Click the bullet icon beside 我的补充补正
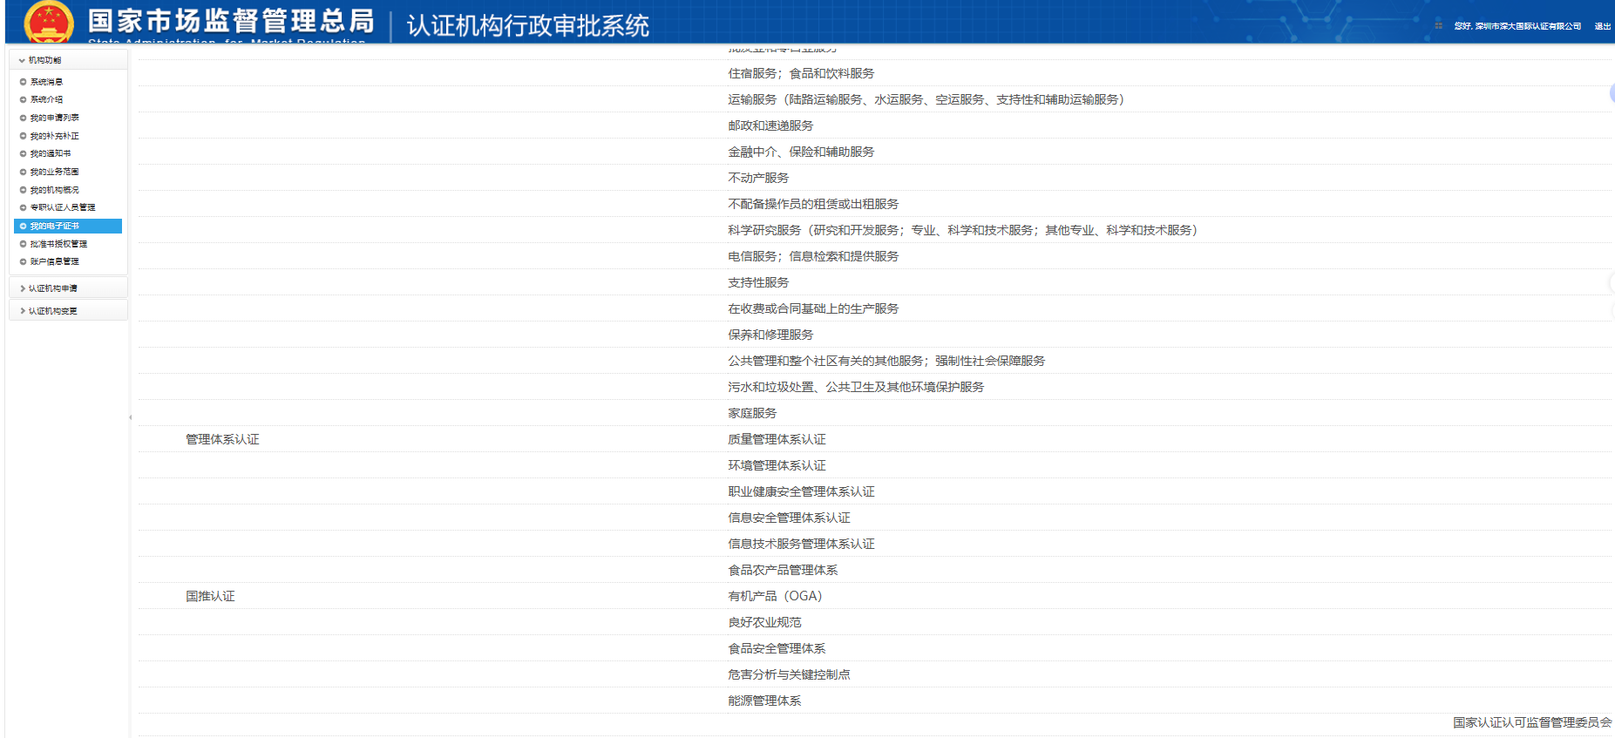The image size is (1615, 738). click(23, 136)
